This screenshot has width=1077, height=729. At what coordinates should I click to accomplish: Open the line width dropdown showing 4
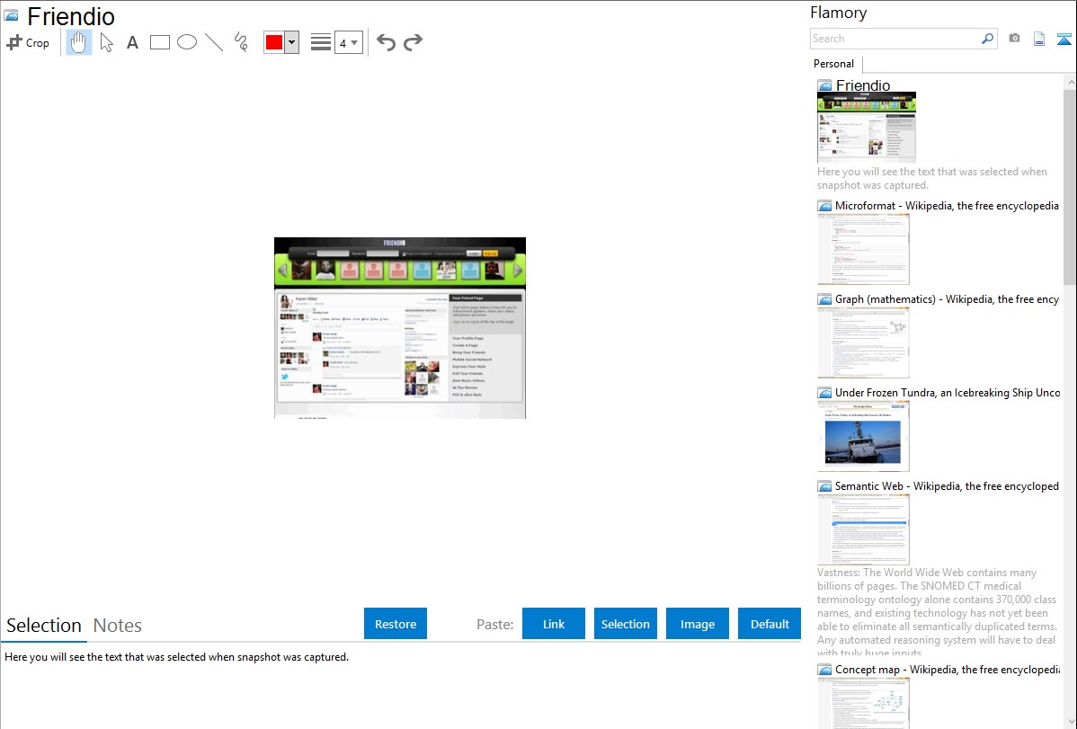point(349,42)
